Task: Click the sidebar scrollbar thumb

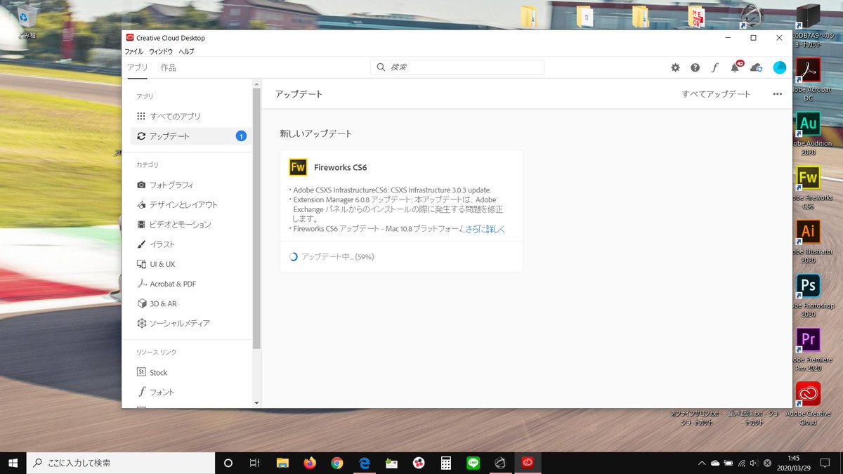Action: (256, 218)
